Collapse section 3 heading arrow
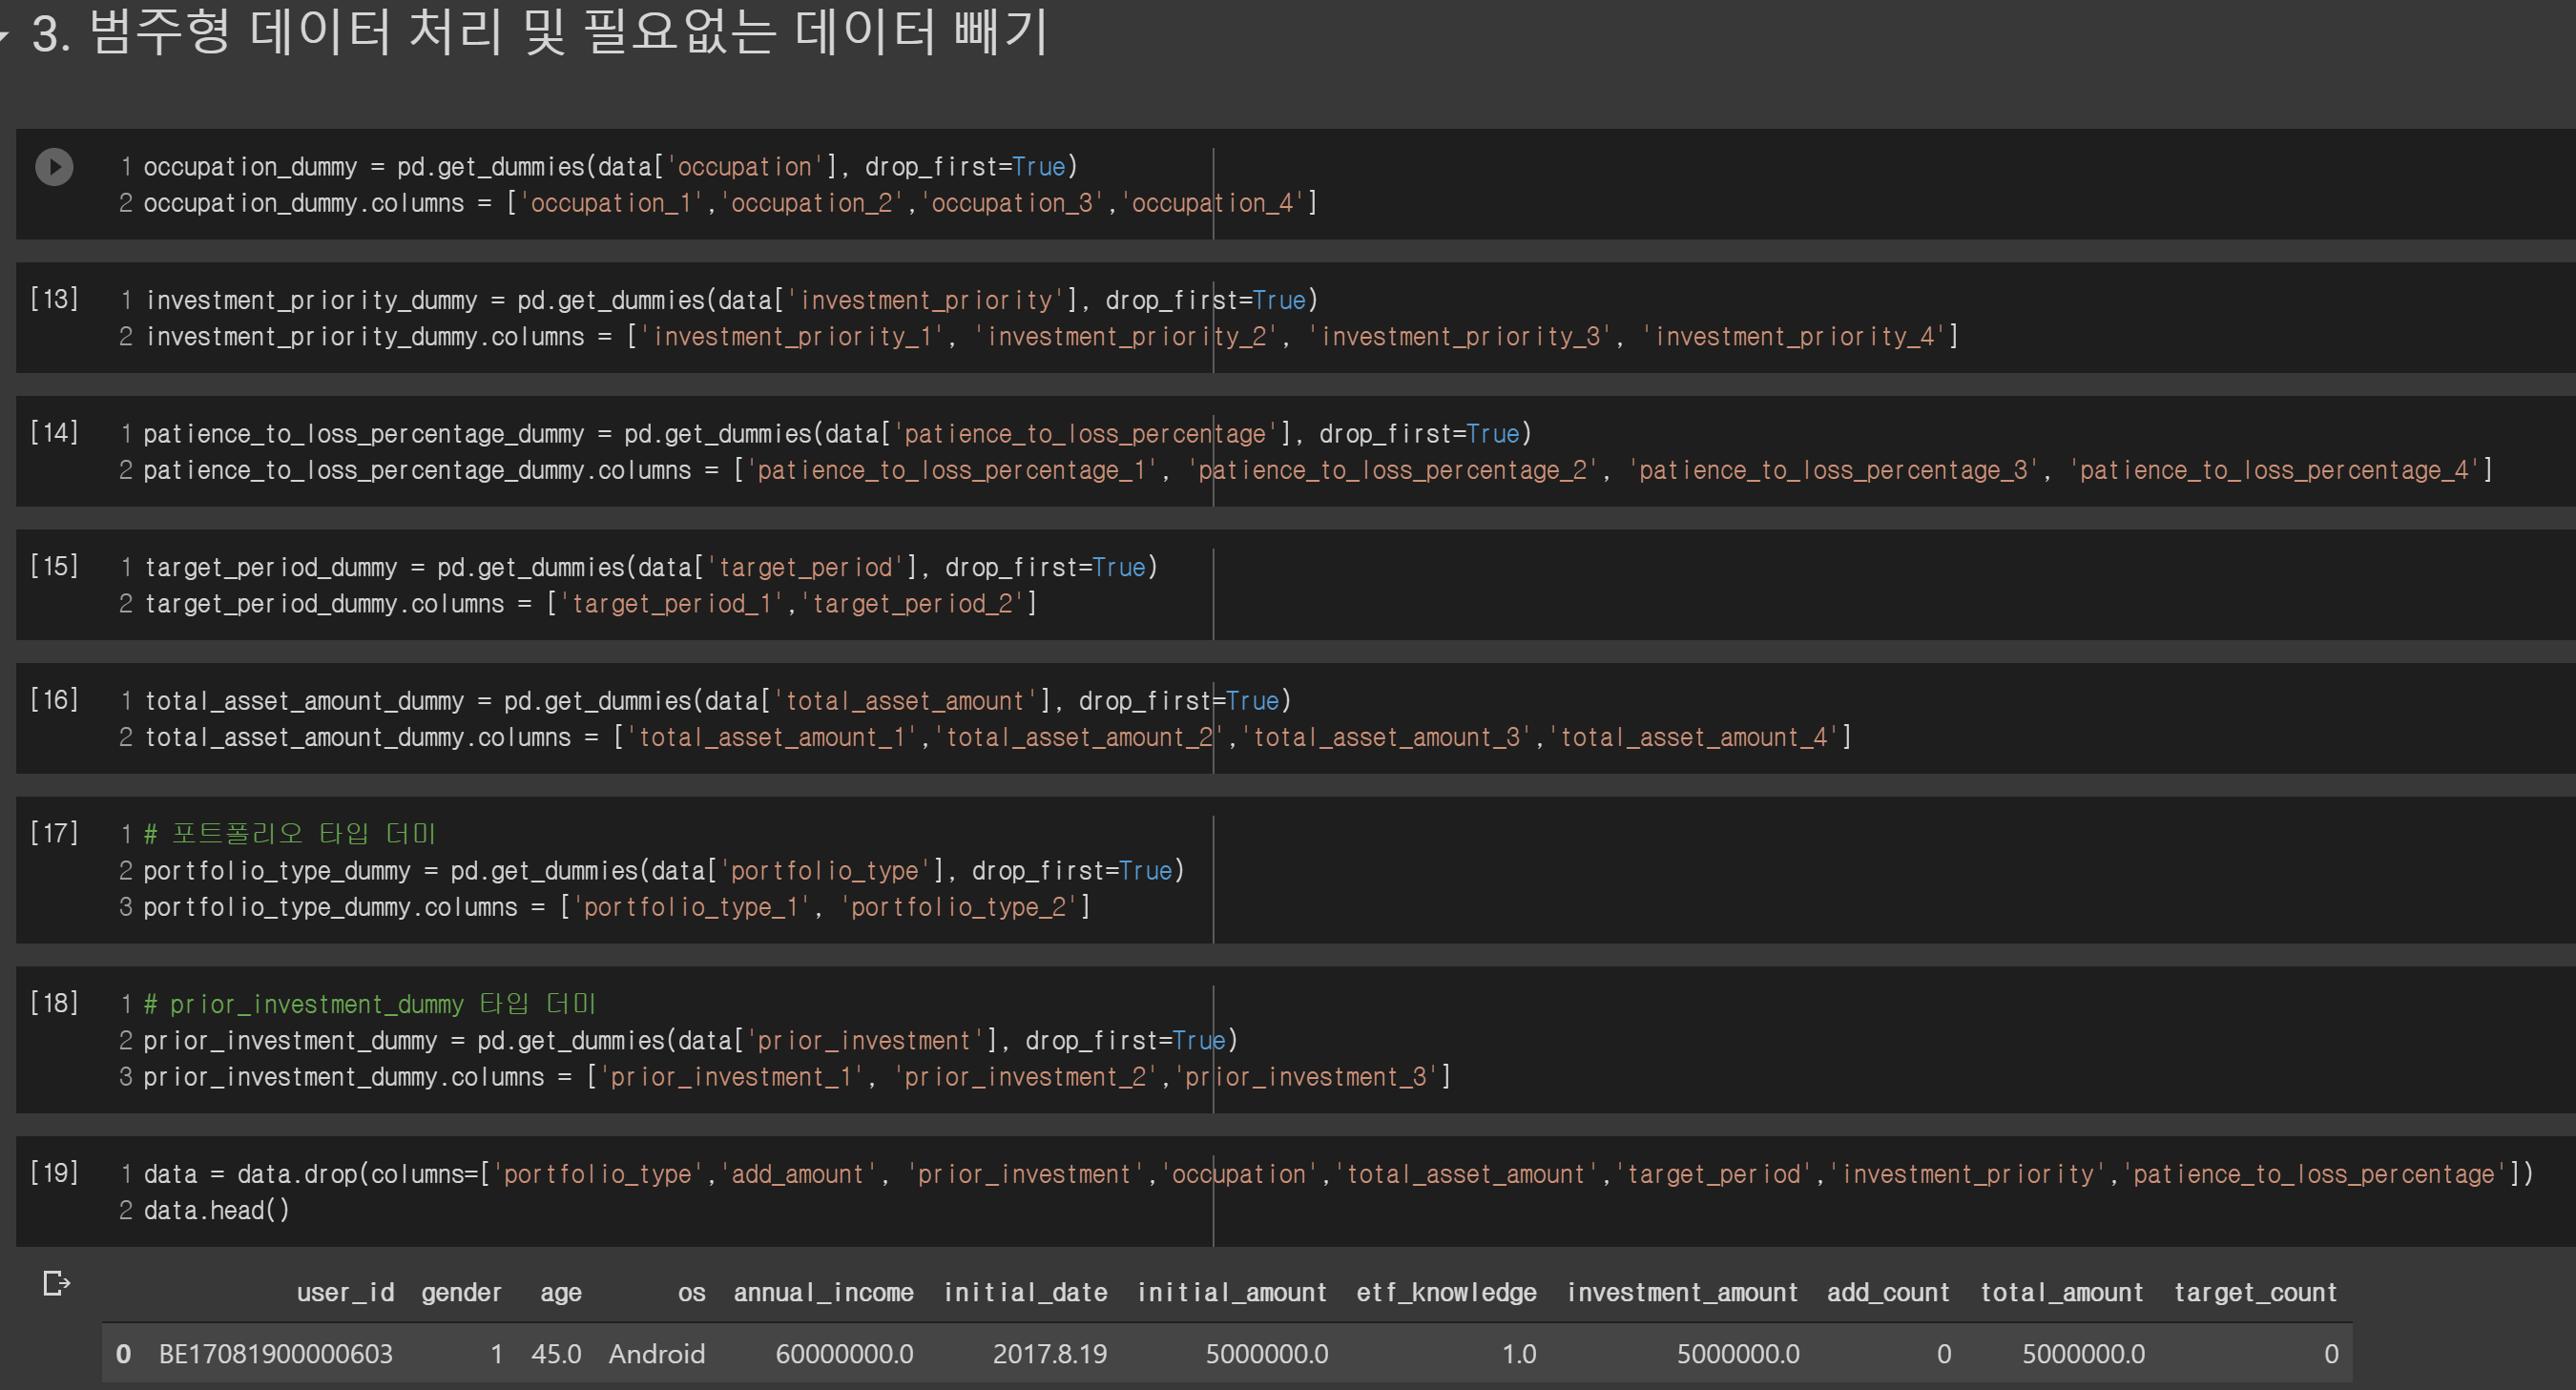 pos(5,36)
